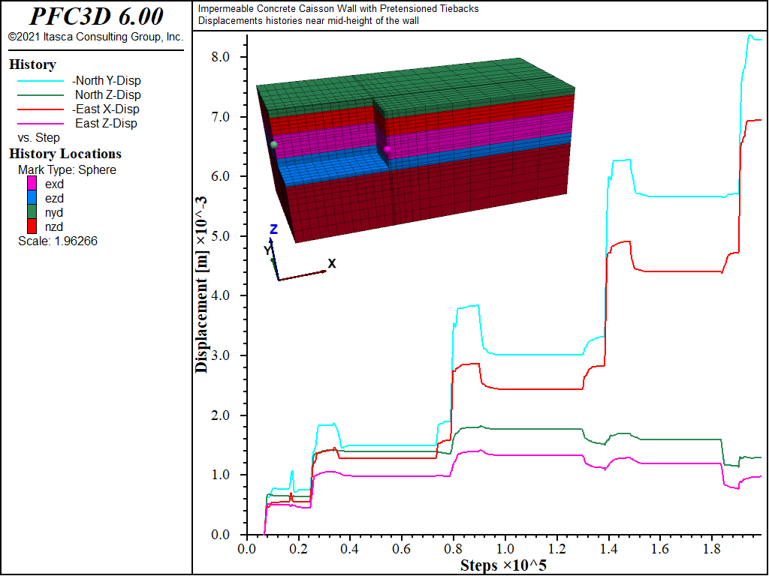The height and width of the screenshot is (576, 769).
Task: Select the green North Z-Disp legend line
Action: pos(41,95)
